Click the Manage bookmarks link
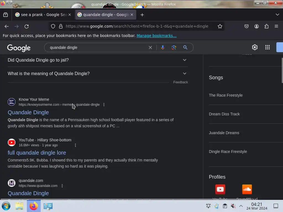 point(156,36)
